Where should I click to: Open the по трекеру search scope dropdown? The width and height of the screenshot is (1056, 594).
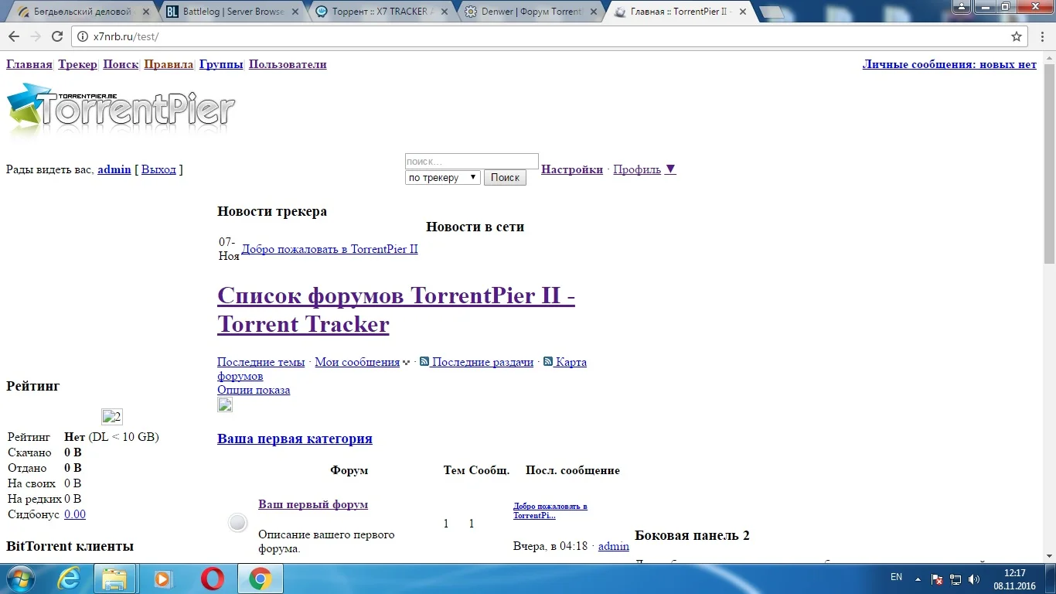click(x=443, y=178)
